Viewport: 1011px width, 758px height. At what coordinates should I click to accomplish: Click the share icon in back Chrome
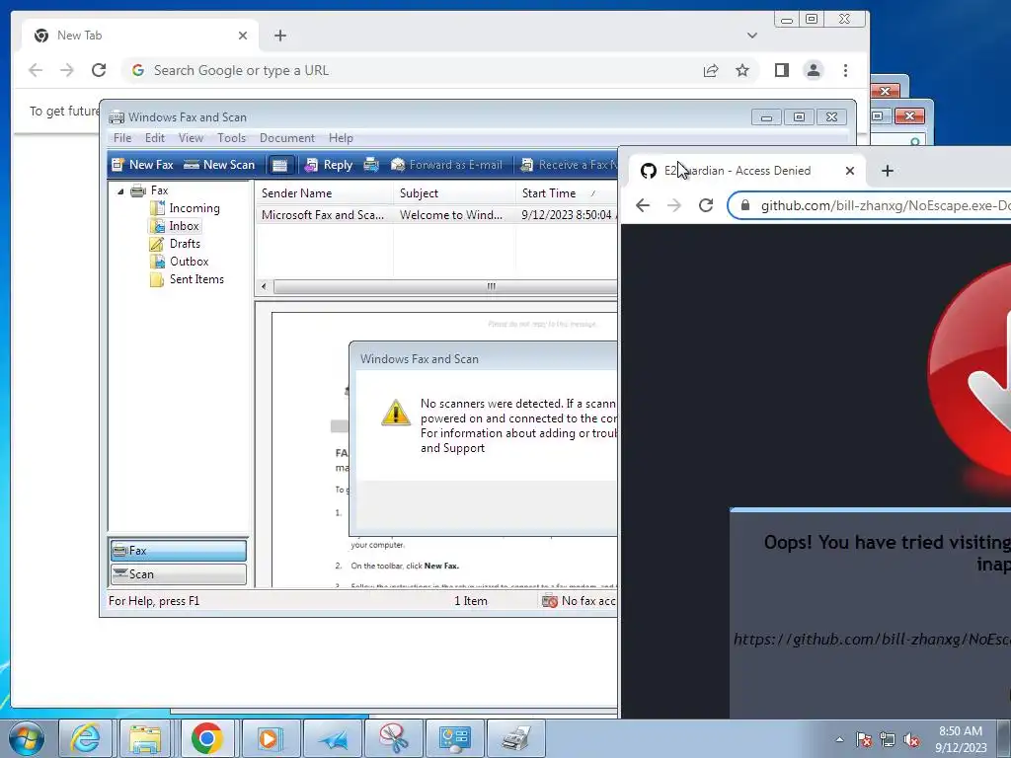pyautogui.click(x=711, y=70)
